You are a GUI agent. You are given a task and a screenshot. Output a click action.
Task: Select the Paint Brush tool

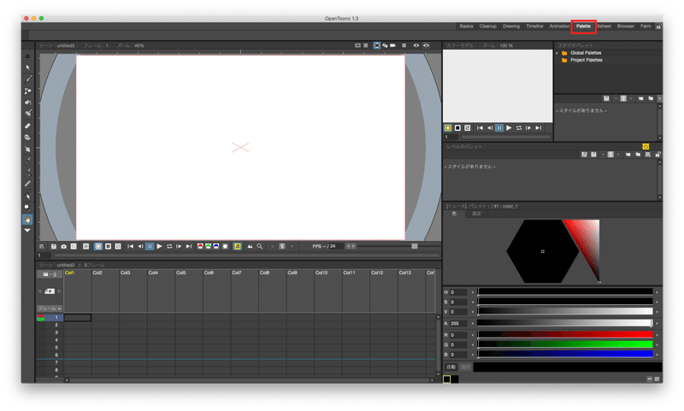27,114
